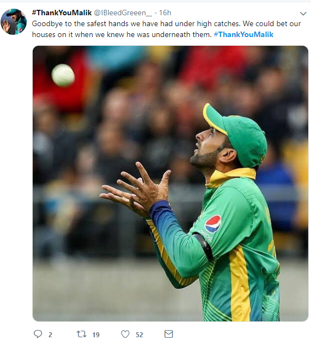Click the cricket ball in the photo

(63, 75)
